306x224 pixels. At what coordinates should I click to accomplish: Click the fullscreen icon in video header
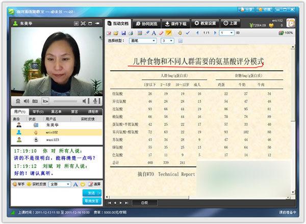(83, 23)
